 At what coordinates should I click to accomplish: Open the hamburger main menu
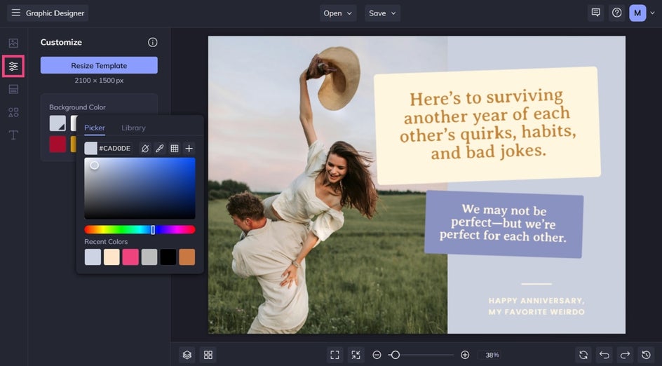(x=15, y=13)
